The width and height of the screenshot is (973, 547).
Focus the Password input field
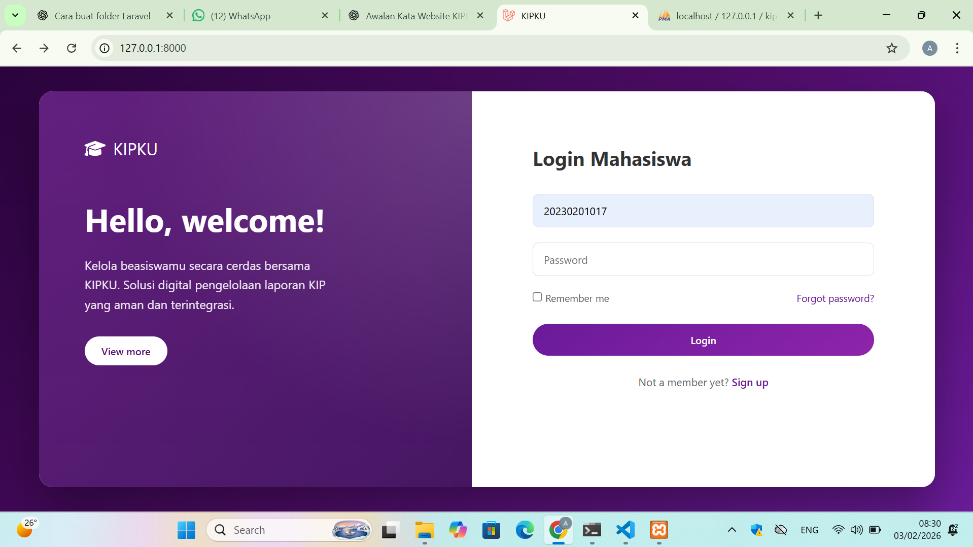click(x=703, y=260)
